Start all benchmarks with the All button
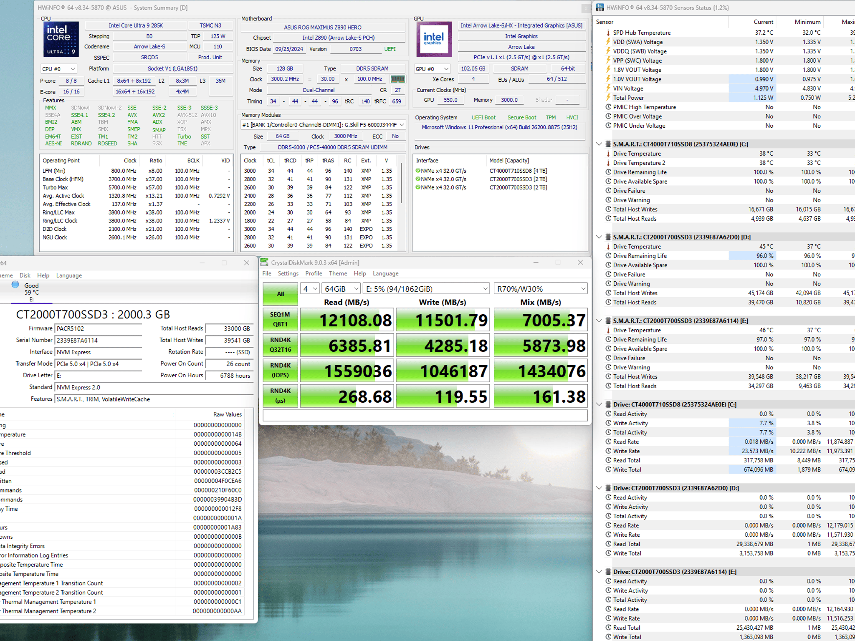855x641 pixels. [x=280, y=294]
